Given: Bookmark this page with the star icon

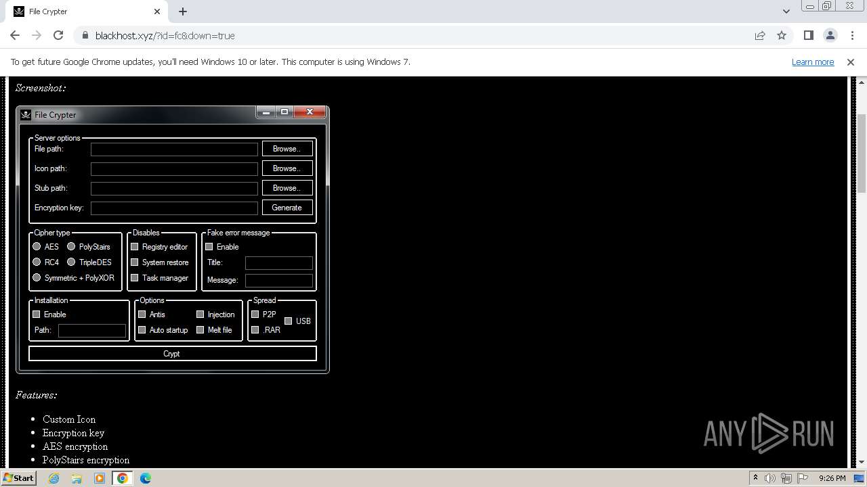Looking at the screenshot, I should pyautogui.click(x=782, y=35).
